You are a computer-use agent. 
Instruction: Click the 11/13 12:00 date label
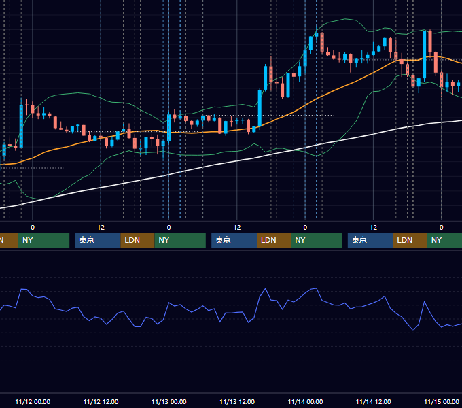point(237,401)
